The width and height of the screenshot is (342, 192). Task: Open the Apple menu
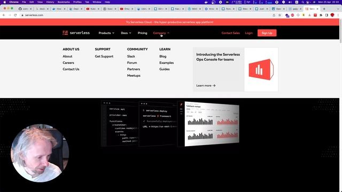click(5, 2)
